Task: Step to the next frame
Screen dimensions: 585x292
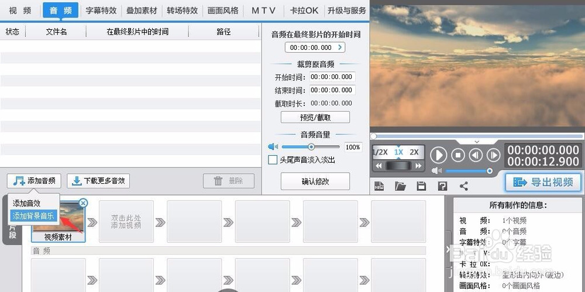Action: pos(494,154)
